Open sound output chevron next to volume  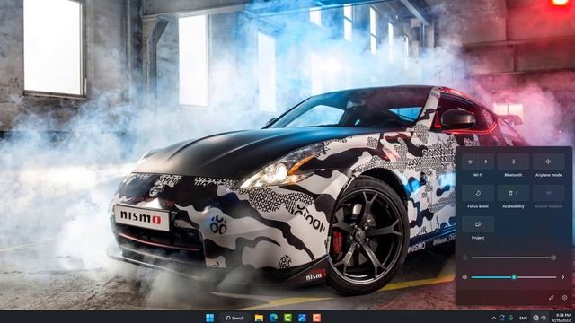coord(563,277)
